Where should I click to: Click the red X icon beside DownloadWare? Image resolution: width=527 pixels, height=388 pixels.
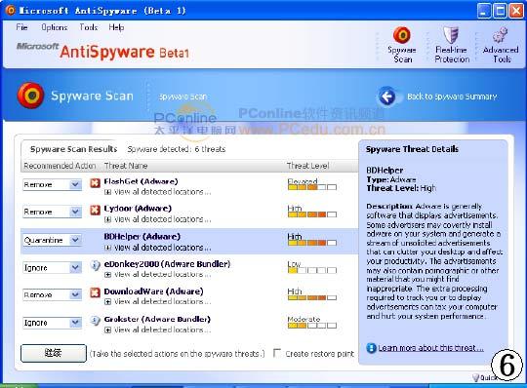click(95, 292)
